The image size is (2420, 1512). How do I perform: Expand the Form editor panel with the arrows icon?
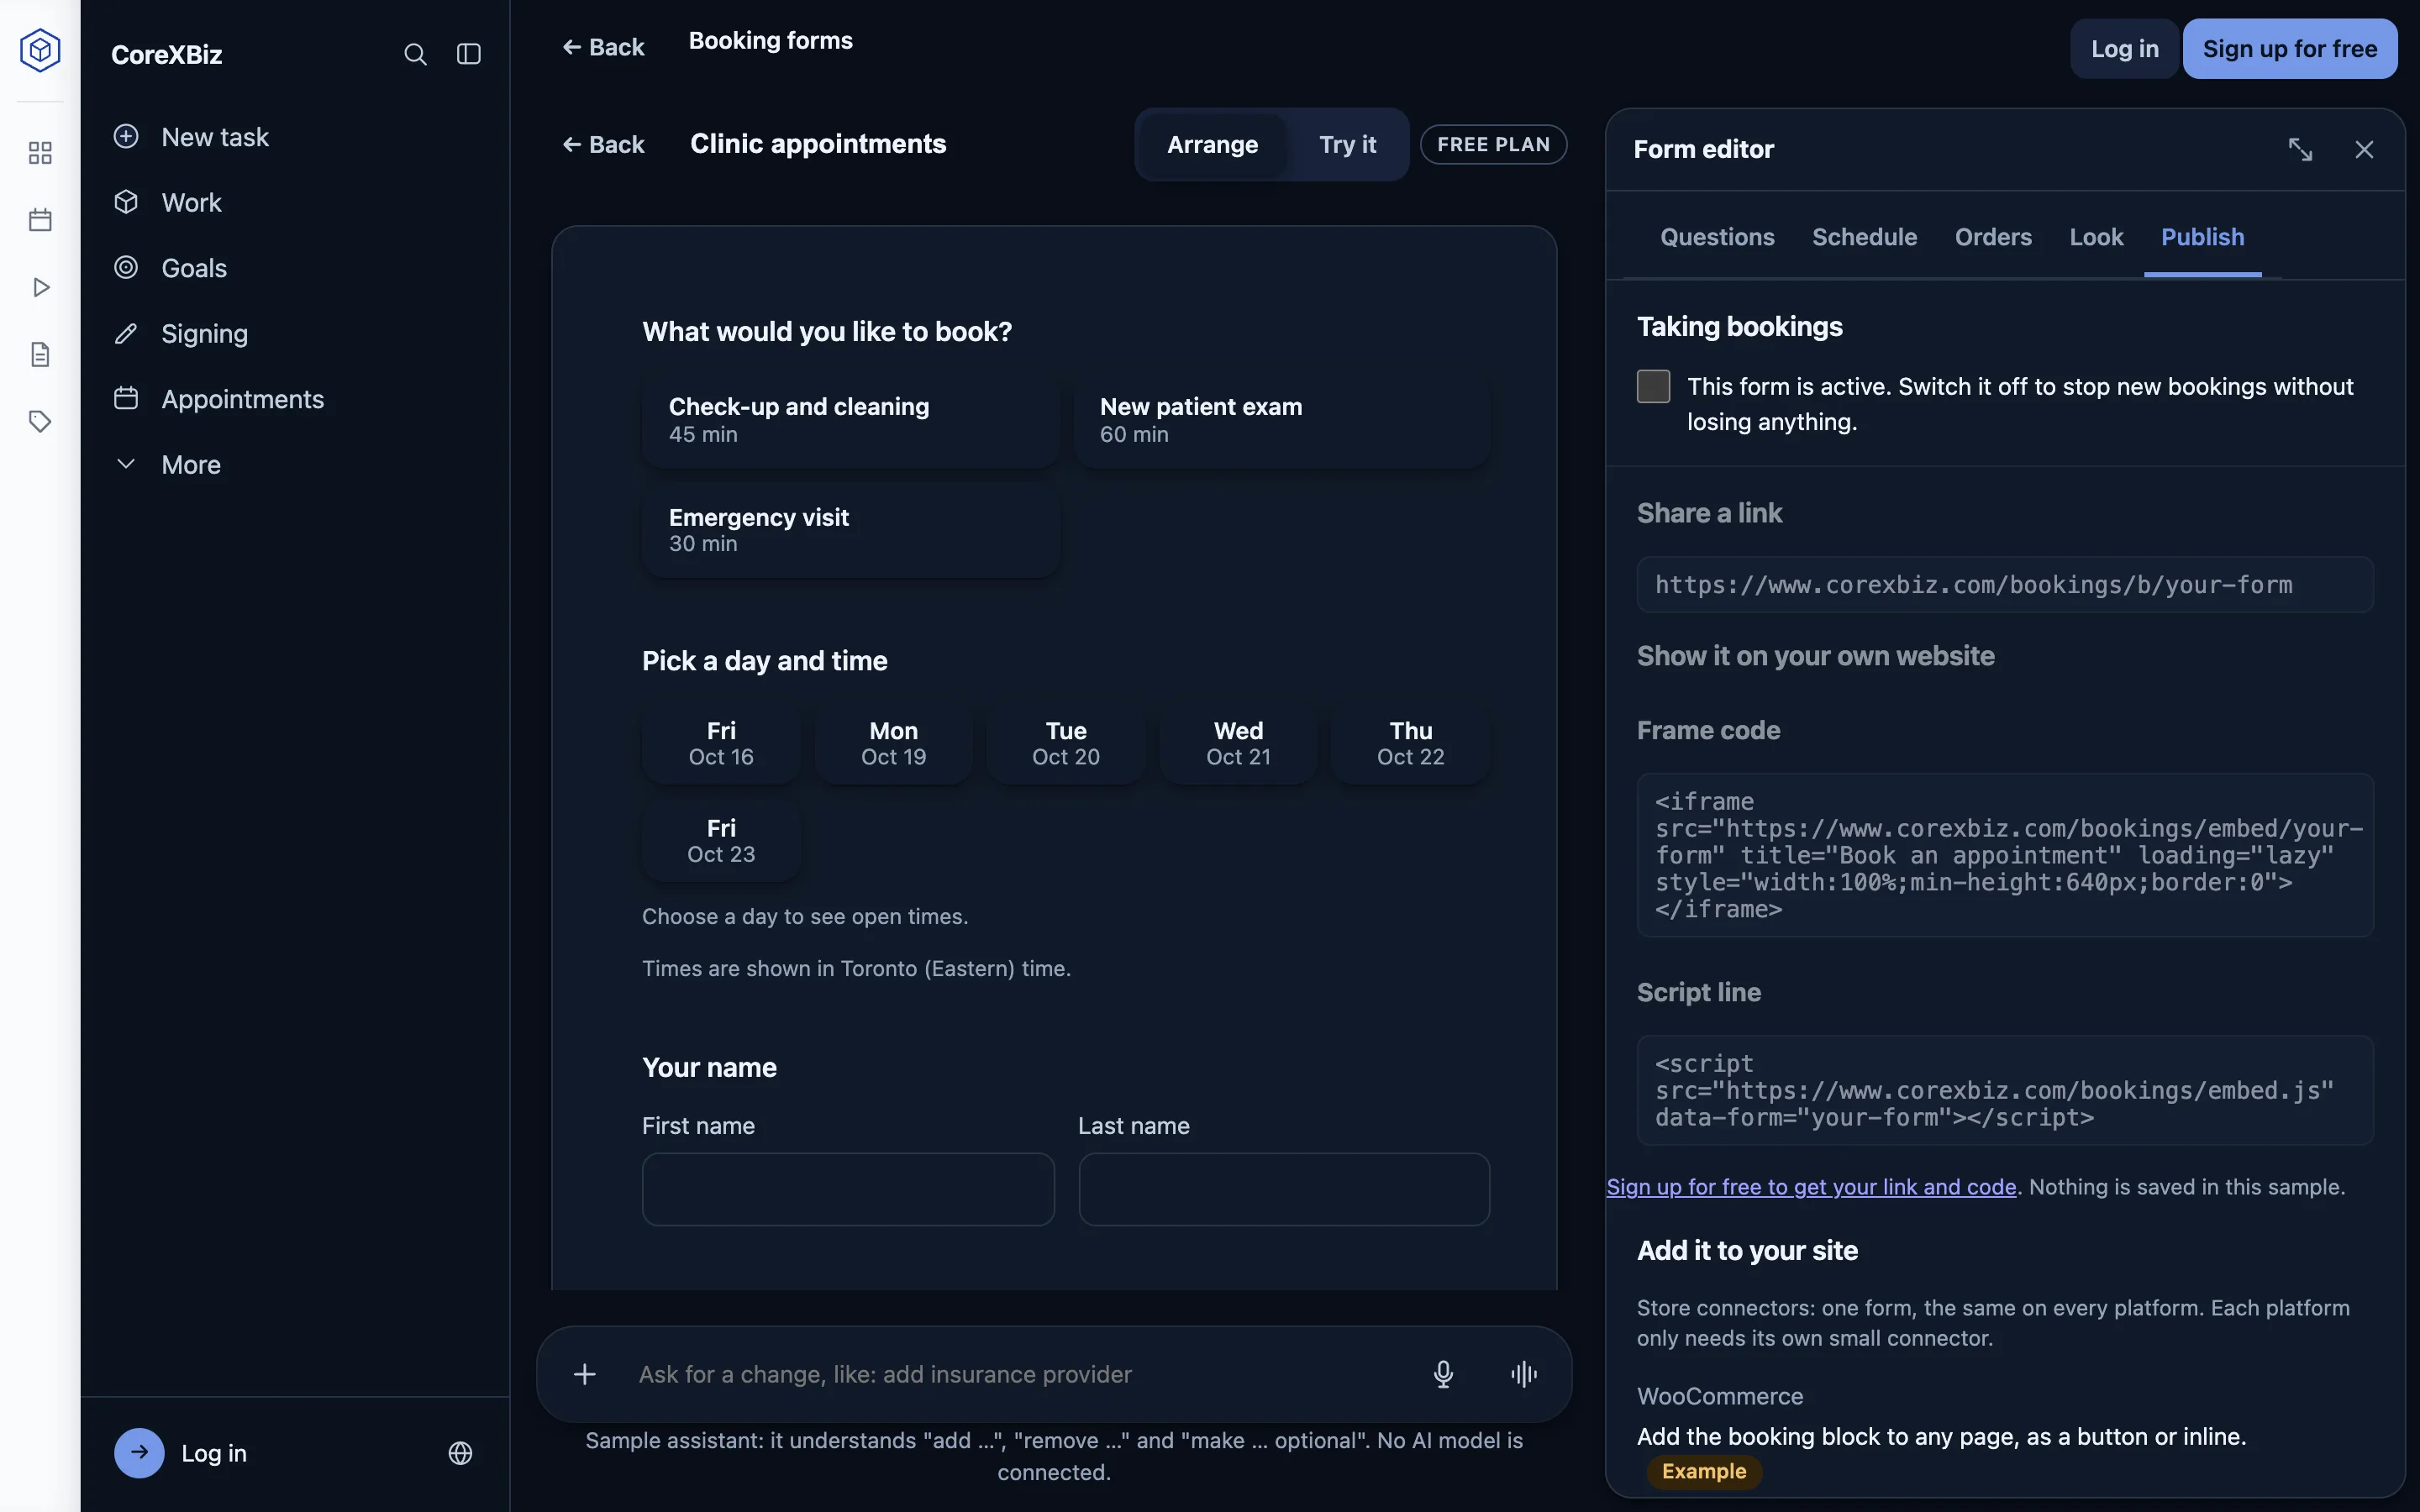[2300, 149]
